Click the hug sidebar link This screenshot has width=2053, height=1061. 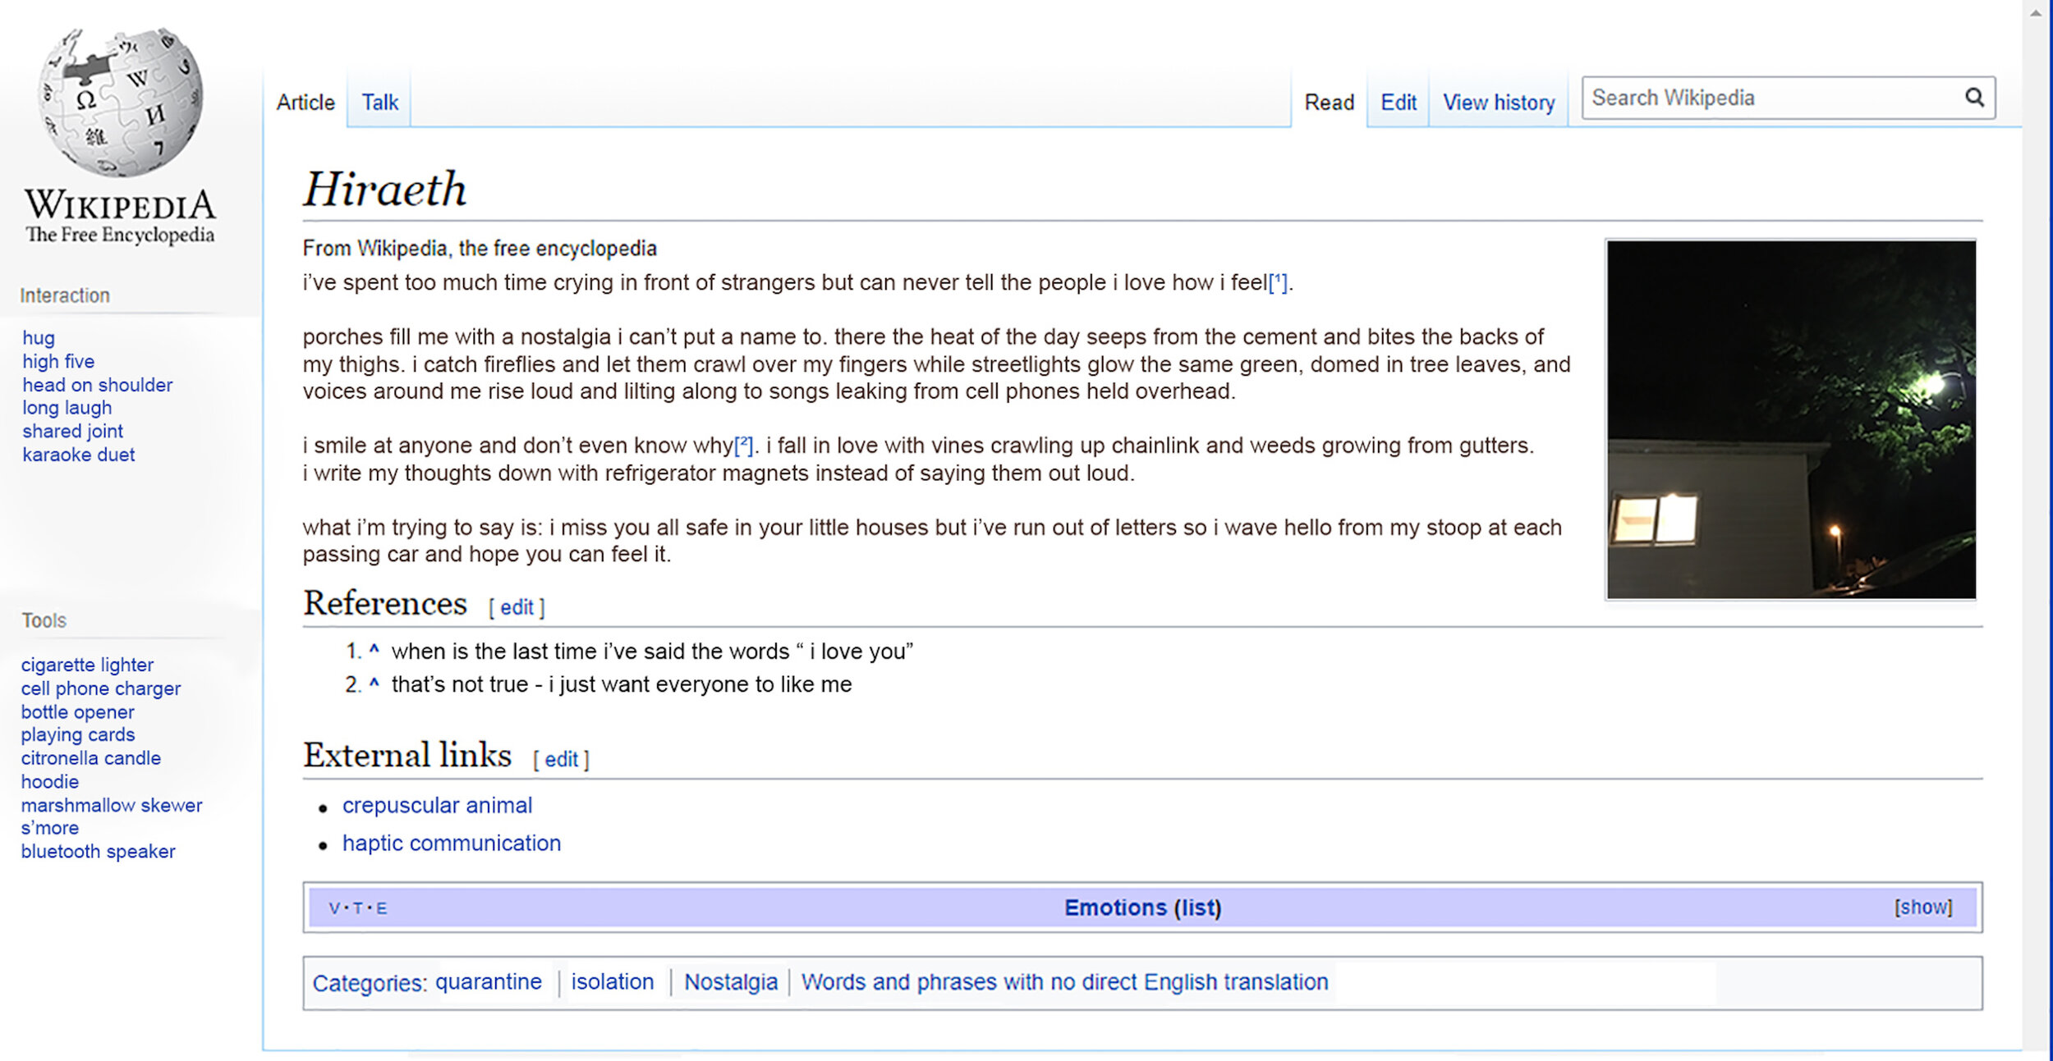39,338
